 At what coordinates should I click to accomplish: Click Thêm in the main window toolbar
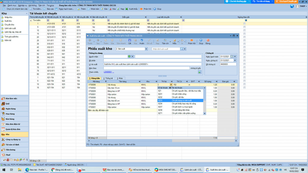(x=82, y=9)
